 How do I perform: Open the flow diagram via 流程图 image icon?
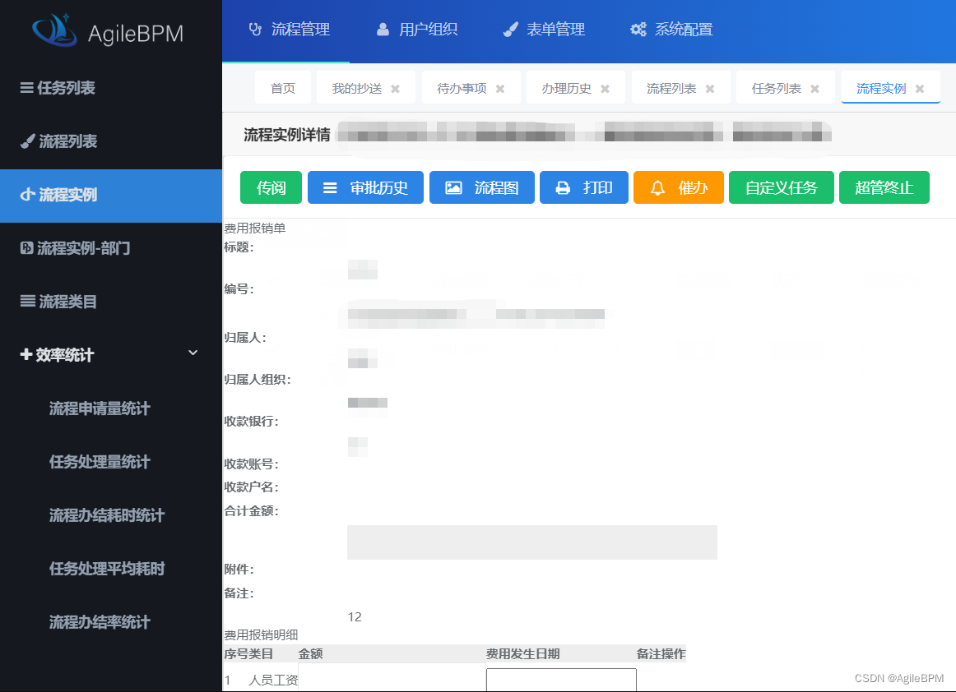[455, 187]
